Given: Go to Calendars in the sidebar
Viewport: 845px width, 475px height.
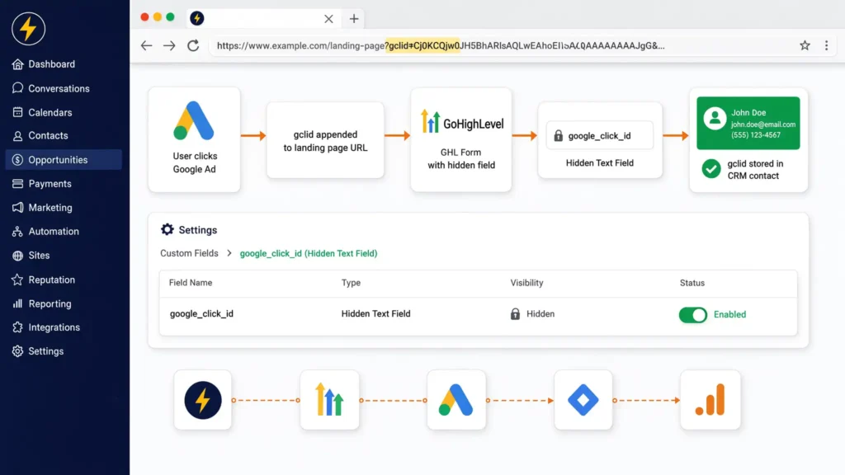Looking at the screenshot, I should [43, 112].
